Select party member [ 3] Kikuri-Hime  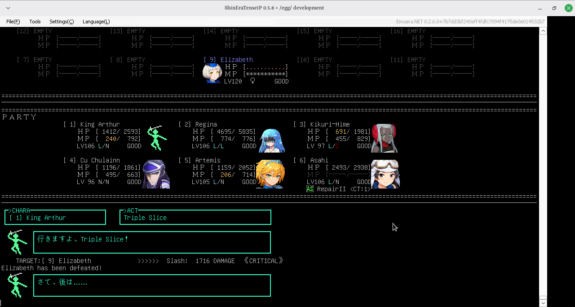[x=322, y=124]
